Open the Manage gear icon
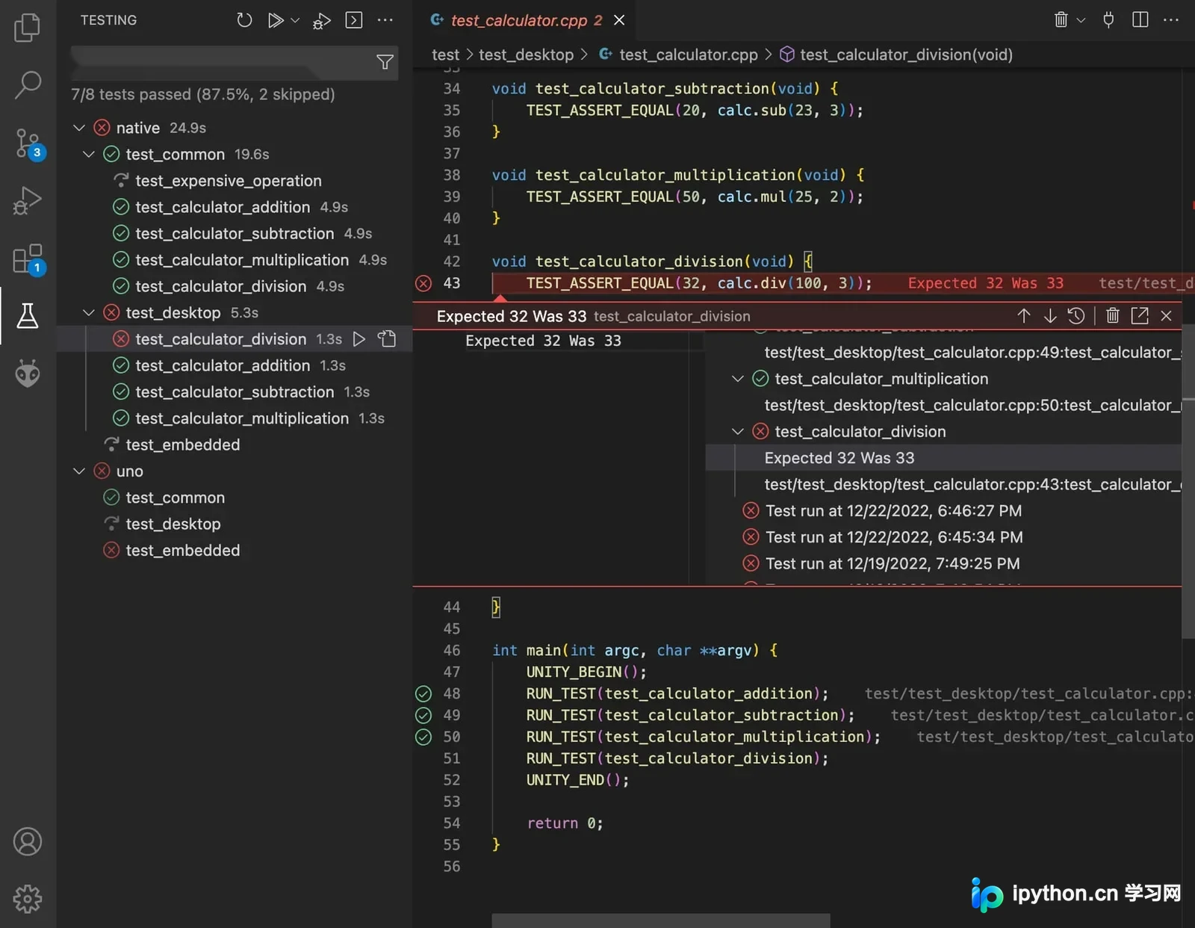This screenshot has height=928, width=1195. (x=28, y=899)
